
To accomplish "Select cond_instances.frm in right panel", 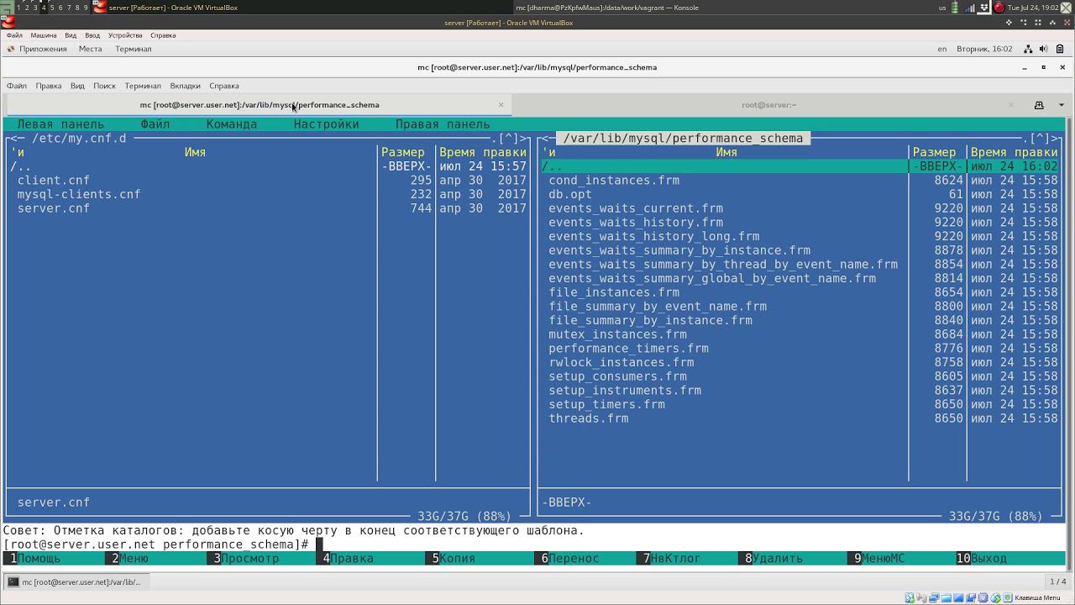I will (x=614, y=181).
